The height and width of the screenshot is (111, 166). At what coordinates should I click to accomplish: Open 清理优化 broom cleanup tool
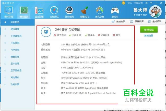tap(85, 12)
